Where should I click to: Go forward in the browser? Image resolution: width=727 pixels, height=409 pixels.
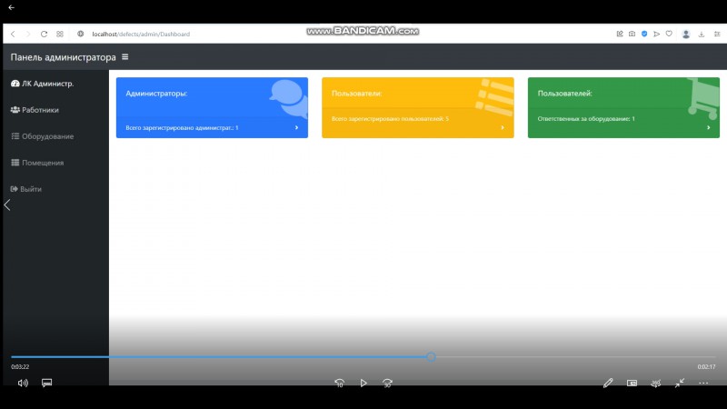pyautogui.click(x=28, y=34)
